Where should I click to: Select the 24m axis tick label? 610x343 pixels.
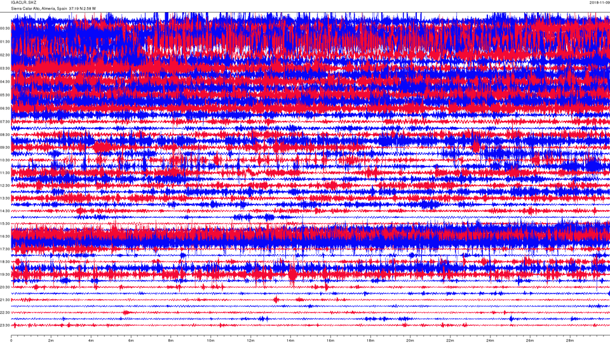[490, 340]
